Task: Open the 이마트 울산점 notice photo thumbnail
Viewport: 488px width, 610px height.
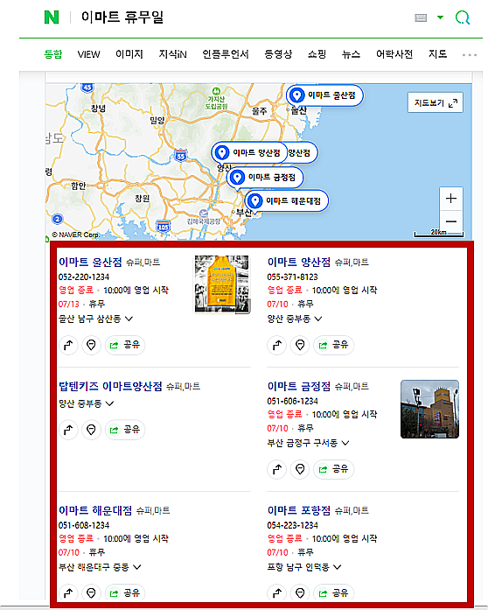Action: [x=222, y=284]
